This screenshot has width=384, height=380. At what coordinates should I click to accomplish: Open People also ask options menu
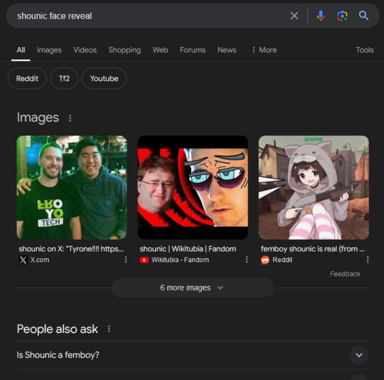point(109,329)
